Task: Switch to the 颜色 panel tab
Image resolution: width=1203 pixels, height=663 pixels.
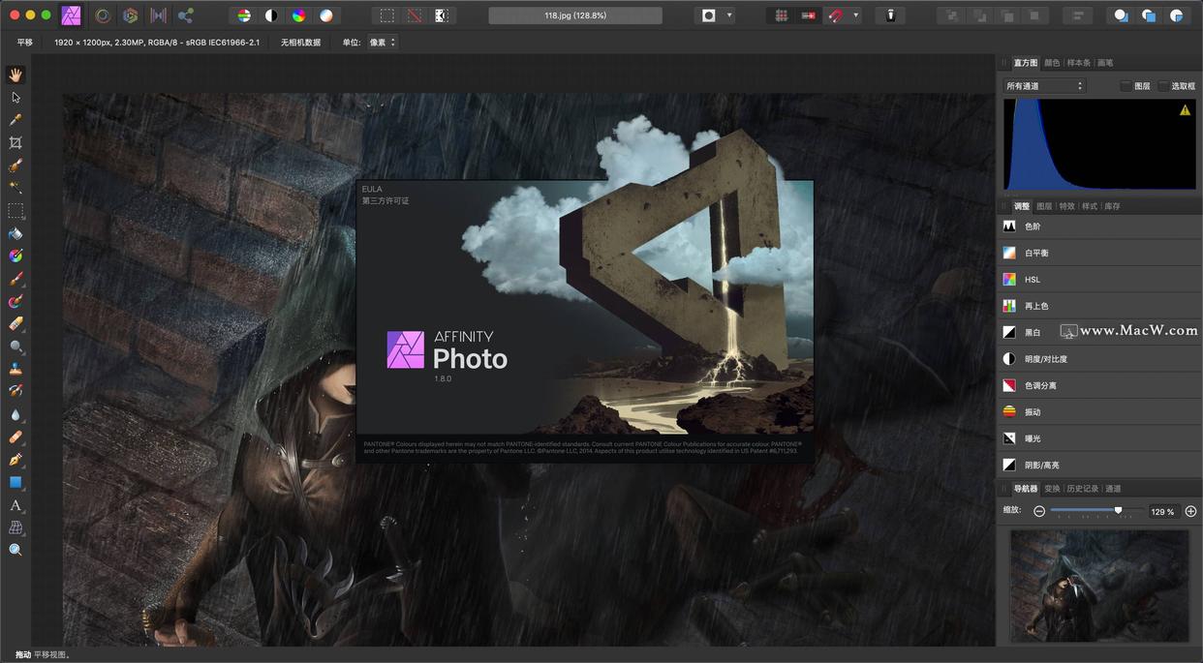Action: [x=1053, y=62]
